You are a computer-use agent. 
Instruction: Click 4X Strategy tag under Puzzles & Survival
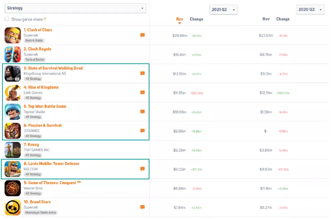point(33,136)
